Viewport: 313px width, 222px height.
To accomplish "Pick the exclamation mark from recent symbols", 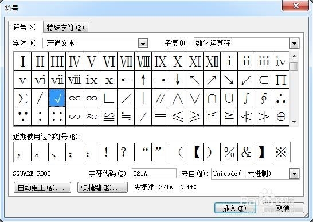I will point(108,152).
